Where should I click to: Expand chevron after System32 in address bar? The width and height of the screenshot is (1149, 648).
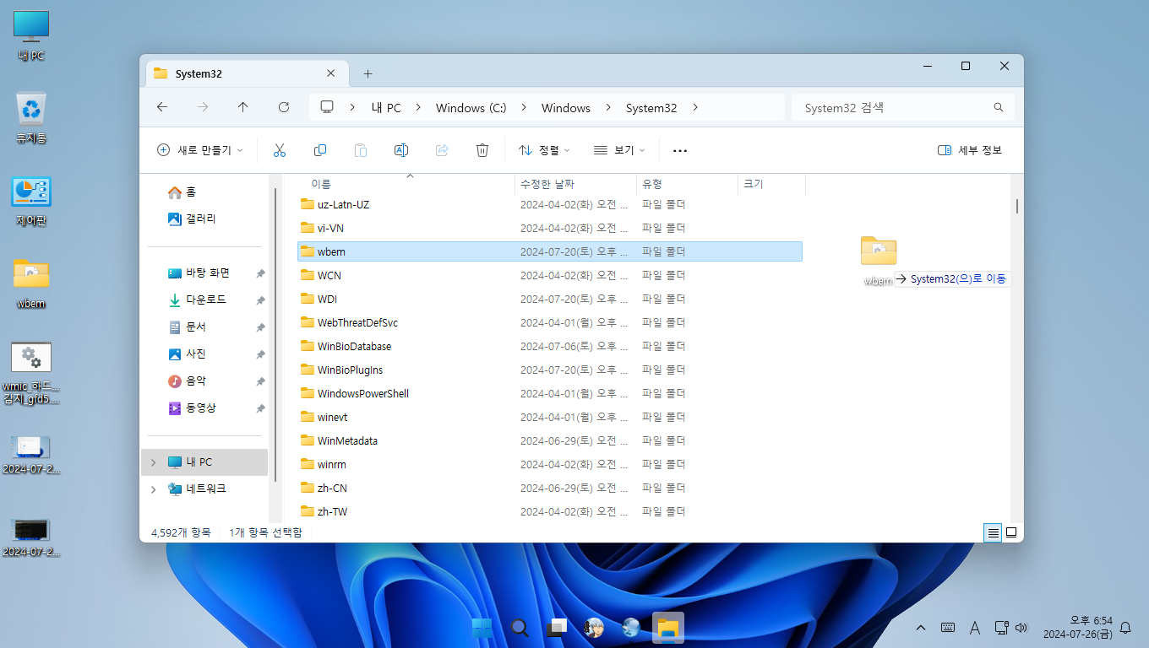[695, 108]
